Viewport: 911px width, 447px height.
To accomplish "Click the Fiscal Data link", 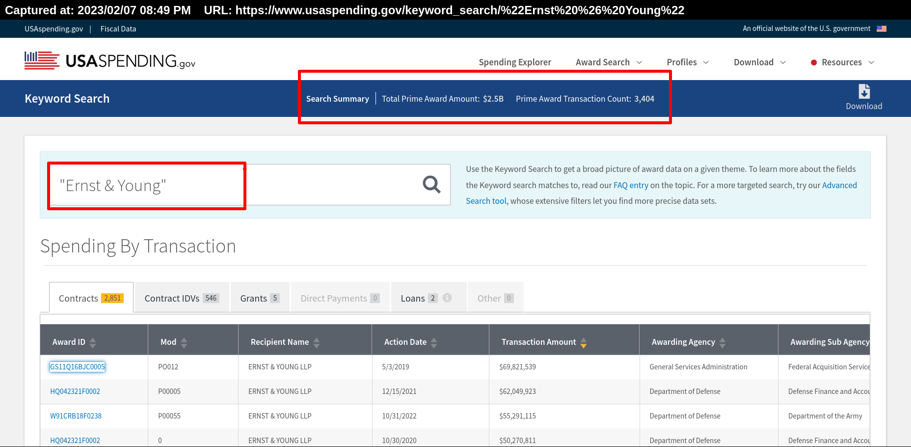I will coord(118,29).
